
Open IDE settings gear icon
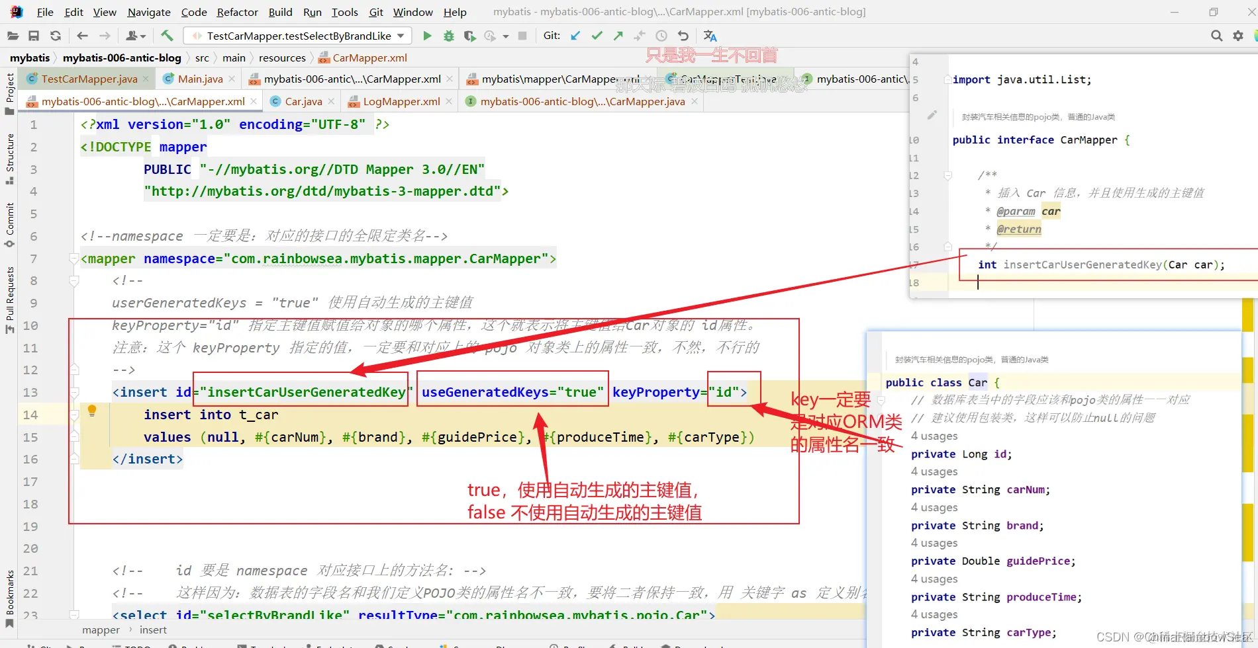pos(1237,36)
